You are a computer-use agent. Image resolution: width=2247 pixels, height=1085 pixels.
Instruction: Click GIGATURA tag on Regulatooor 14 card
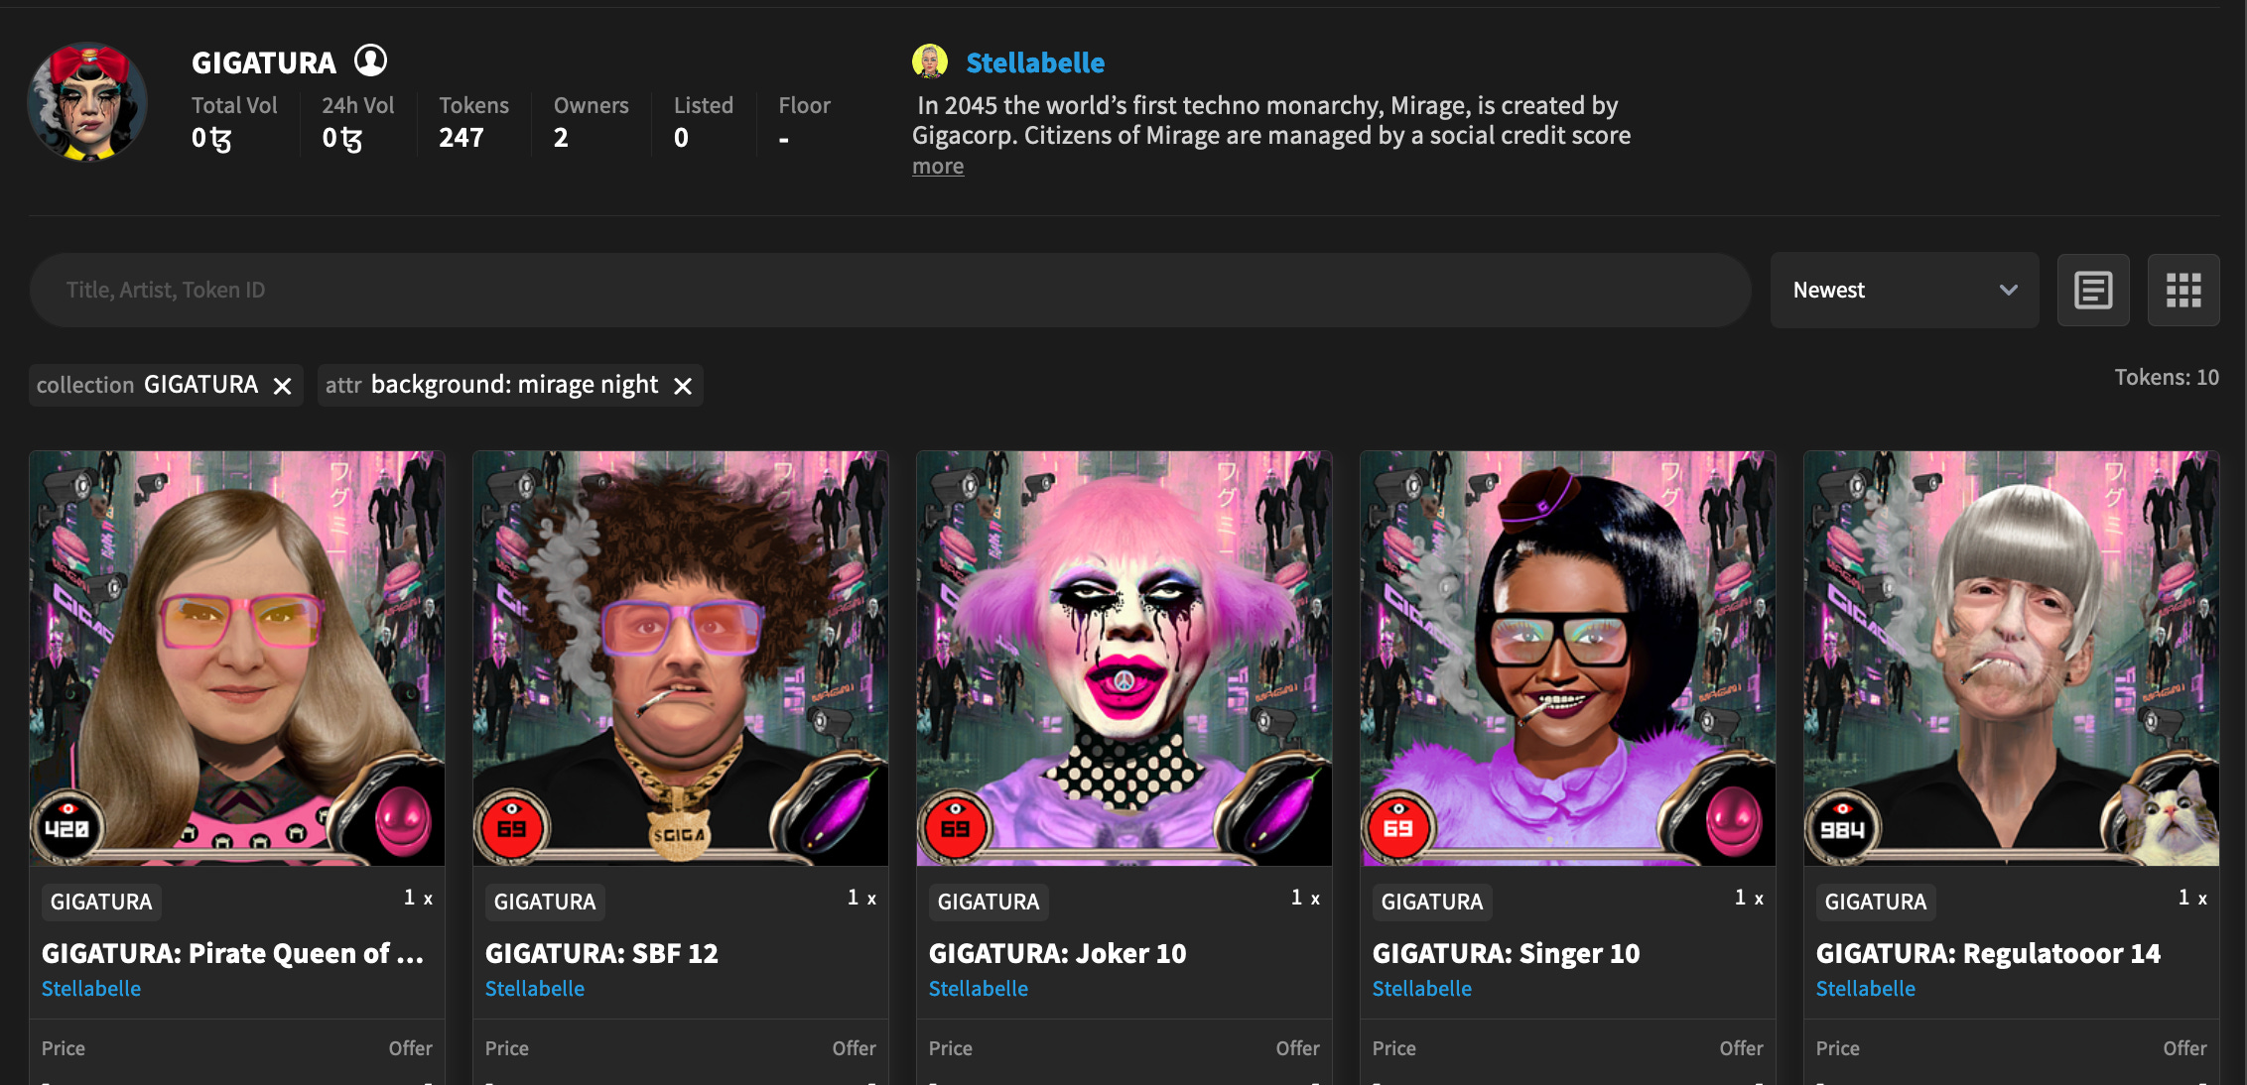point(1875,902)
